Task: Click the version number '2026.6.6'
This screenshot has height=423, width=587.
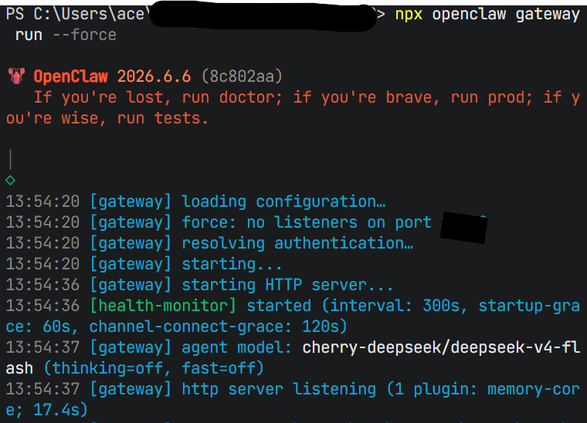Action: [154, 76]
